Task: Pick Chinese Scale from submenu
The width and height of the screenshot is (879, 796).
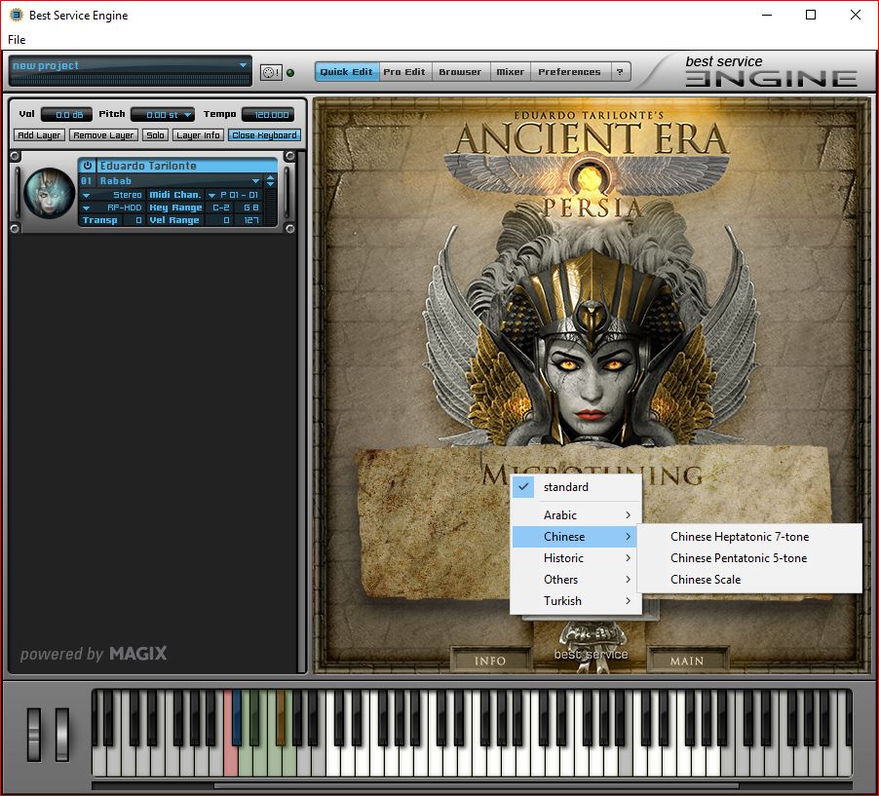Action: [749, 579]
